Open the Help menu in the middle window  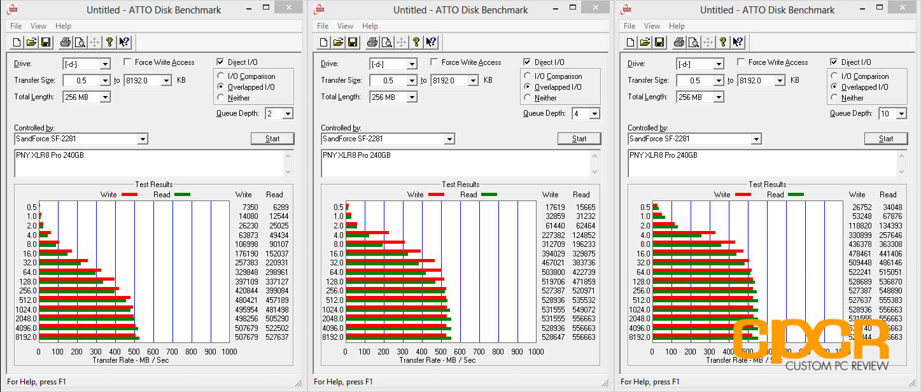click(370, 26)
